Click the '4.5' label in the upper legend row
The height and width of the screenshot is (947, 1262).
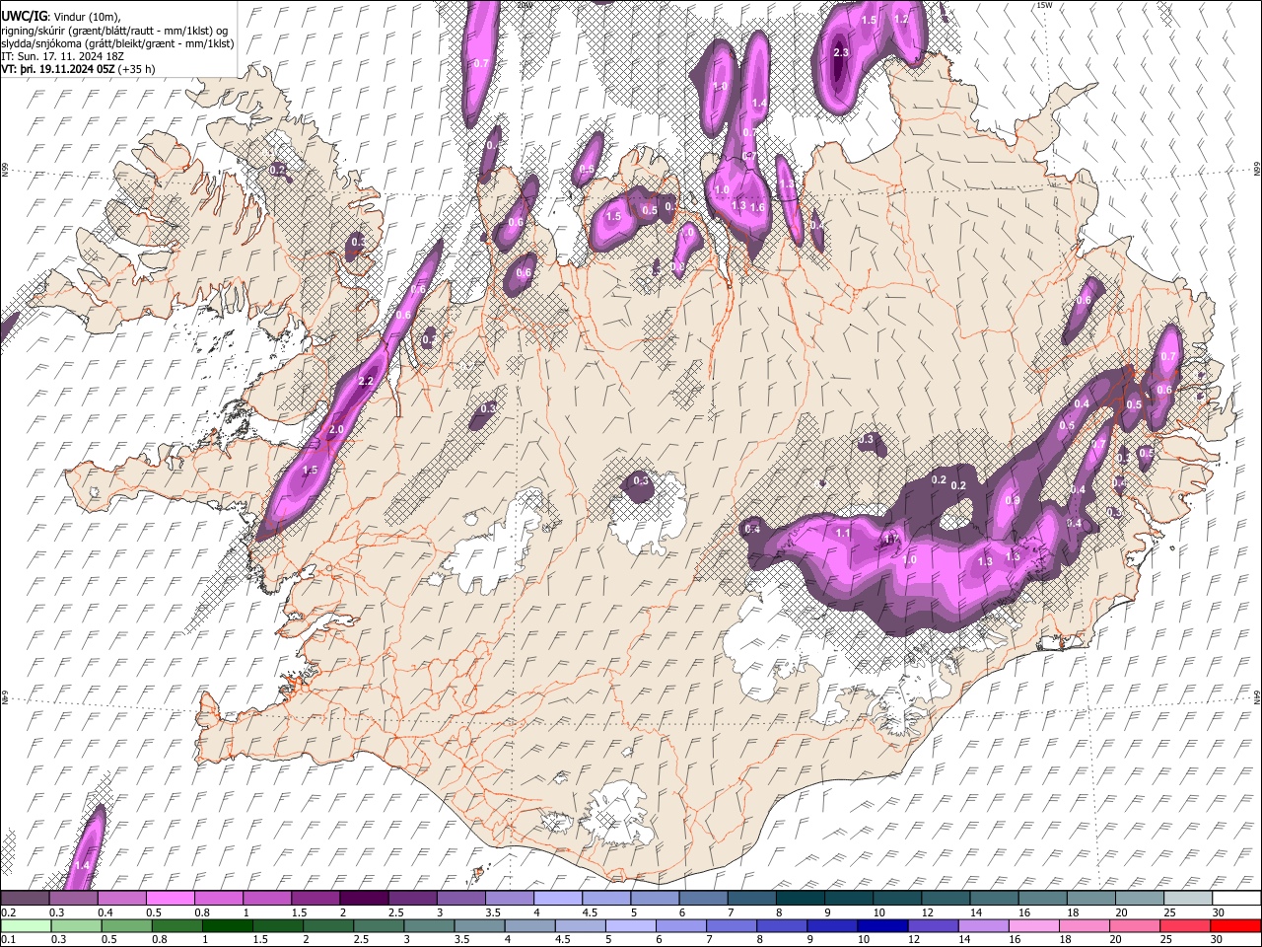pos(590,912)
